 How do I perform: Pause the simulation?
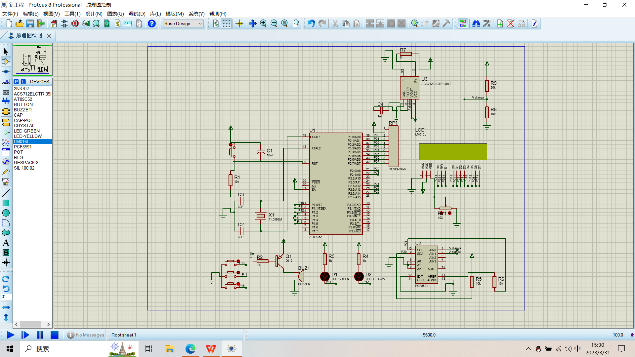40,335
